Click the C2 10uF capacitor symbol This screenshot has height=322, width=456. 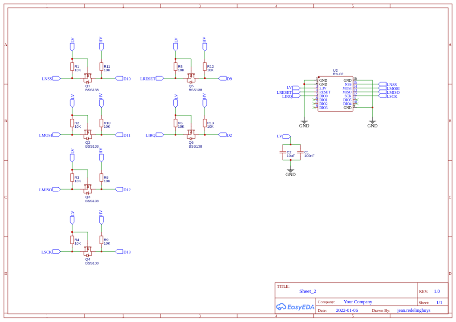tap(283, 152)
